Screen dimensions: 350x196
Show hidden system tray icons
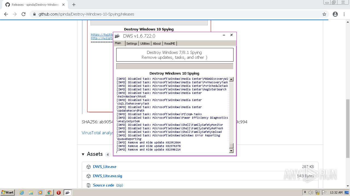point(305,192)
